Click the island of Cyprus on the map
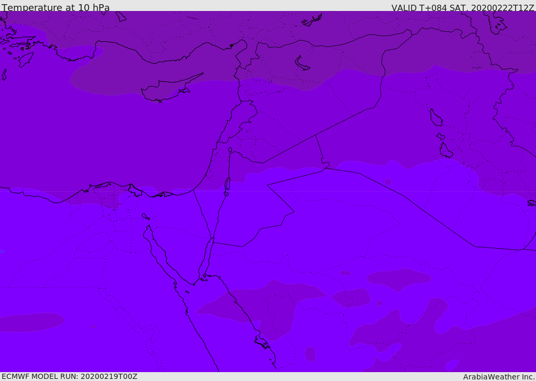The width and height of the screenshot is (536, 381). 167,89
